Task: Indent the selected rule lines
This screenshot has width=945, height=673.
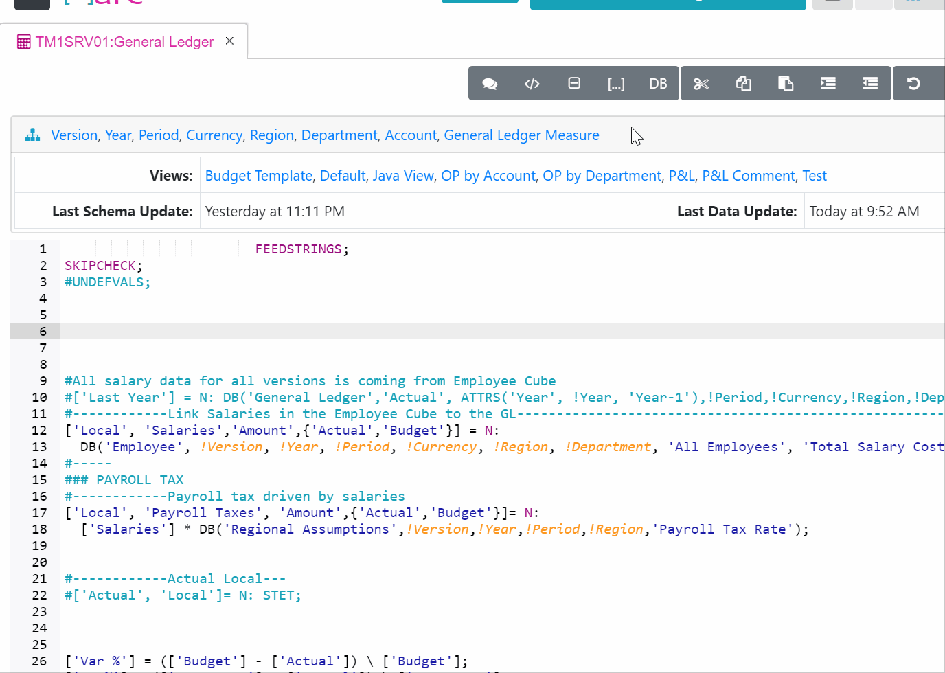Action: pos(828,84)
